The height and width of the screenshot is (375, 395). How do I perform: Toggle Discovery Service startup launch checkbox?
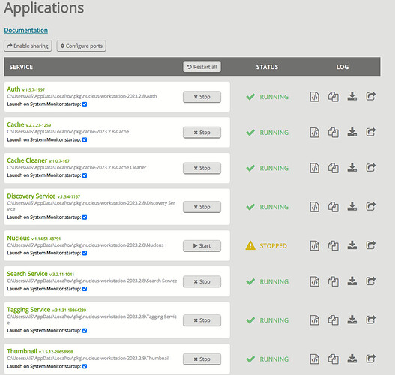(x=85, y=217)
